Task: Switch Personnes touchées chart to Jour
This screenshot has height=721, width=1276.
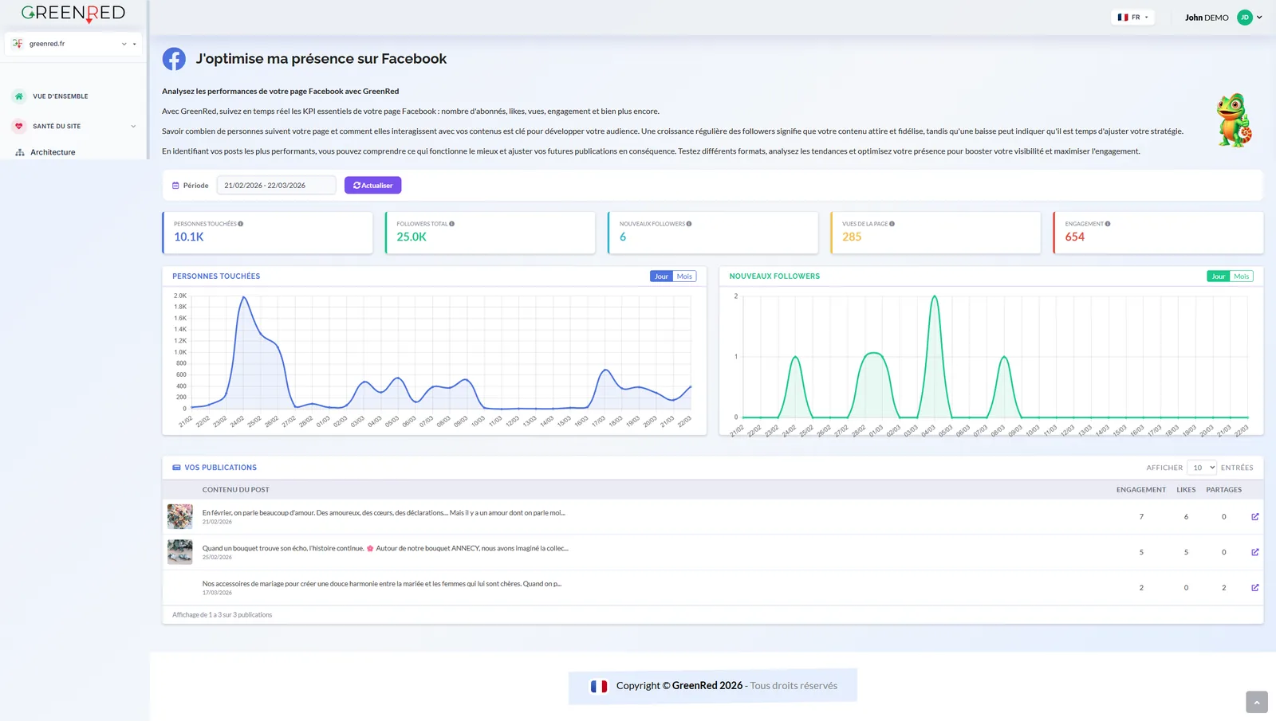Action: pyautogui.click(x=661, y=276)
